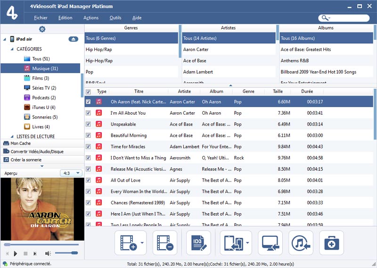Open the Fichier menu
The height and width of the screenshot is (268, 377).
pos(41,18)
